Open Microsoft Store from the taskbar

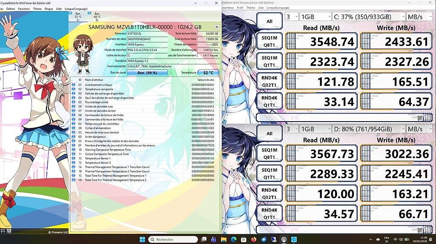244,239
